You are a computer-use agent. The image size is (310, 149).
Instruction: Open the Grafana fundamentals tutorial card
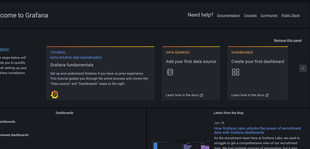(100, 73)
